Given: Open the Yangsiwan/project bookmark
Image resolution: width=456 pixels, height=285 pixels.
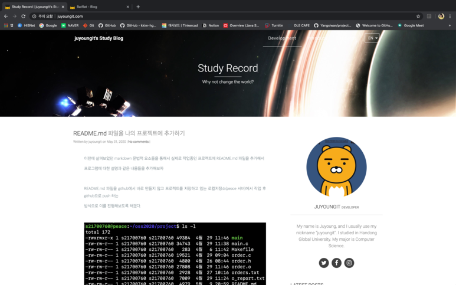Looking at the screenshot, I should pos(332,25).
